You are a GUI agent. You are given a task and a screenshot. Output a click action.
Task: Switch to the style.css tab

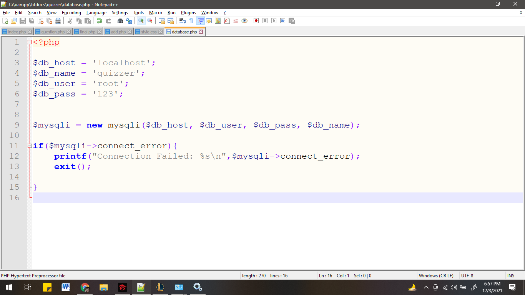coord(149,32)
